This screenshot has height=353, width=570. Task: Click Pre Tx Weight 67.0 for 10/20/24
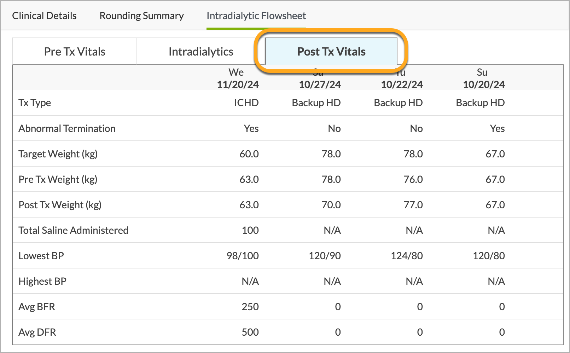click(495, 179)
